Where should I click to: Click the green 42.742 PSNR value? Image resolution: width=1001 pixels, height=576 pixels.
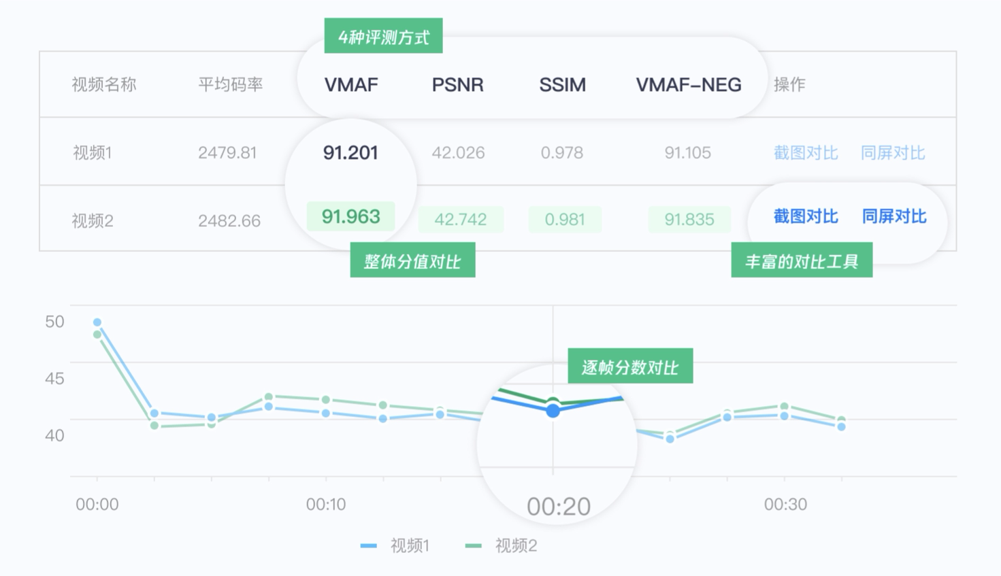460,220
